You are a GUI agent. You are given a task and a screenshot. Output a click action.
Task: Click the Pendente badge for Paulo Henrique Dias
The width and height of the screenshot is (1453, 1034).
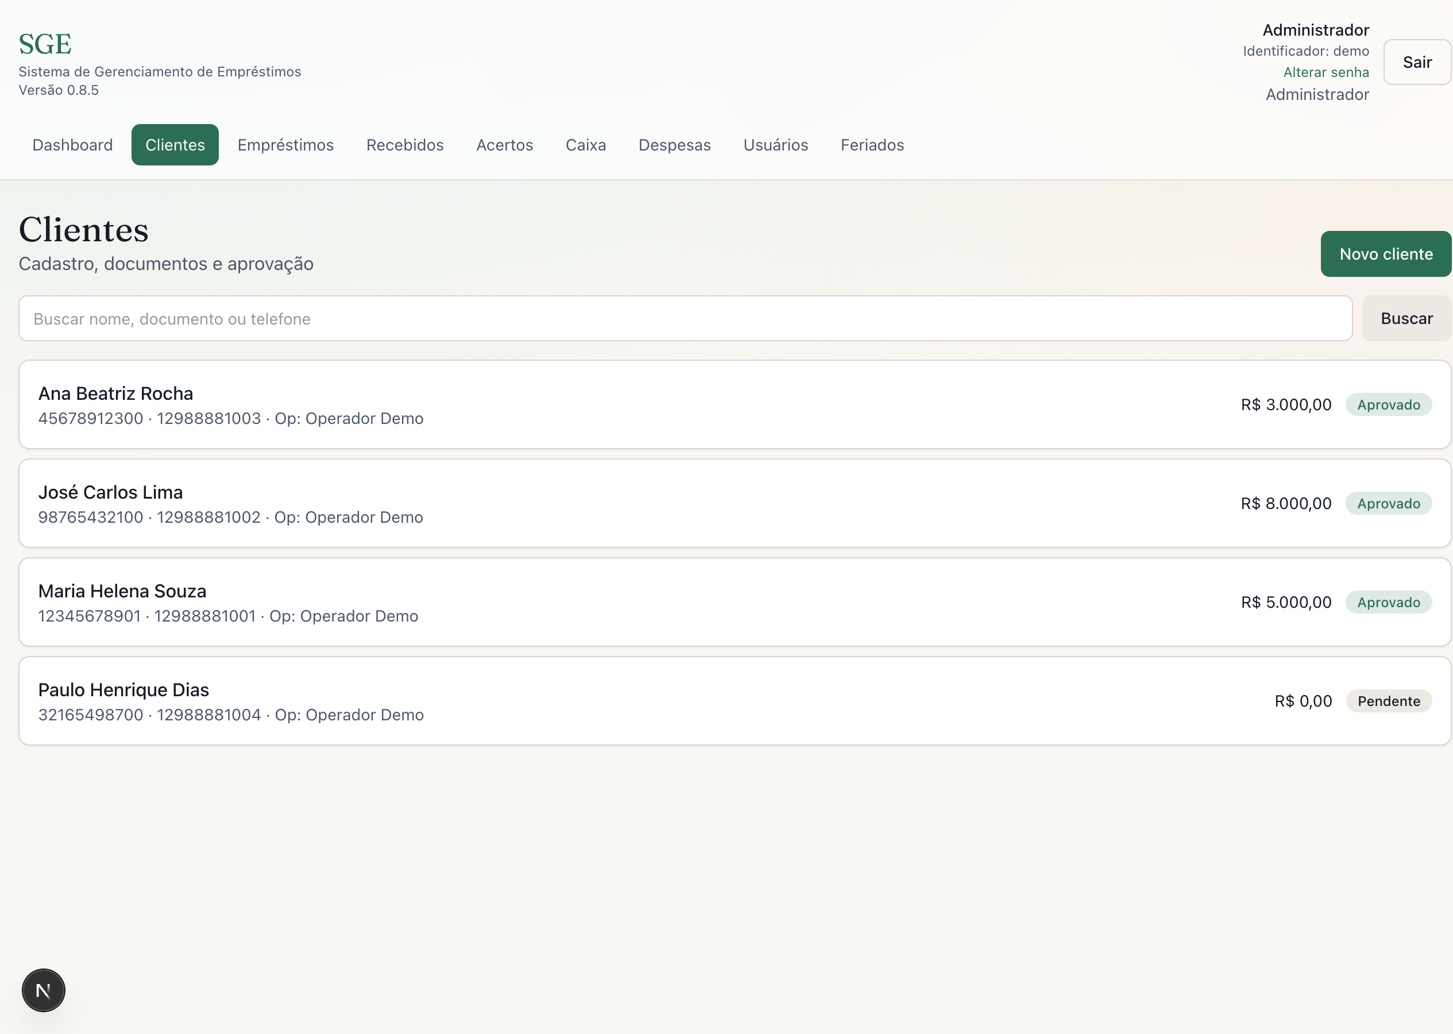[x=1389, y=700]
